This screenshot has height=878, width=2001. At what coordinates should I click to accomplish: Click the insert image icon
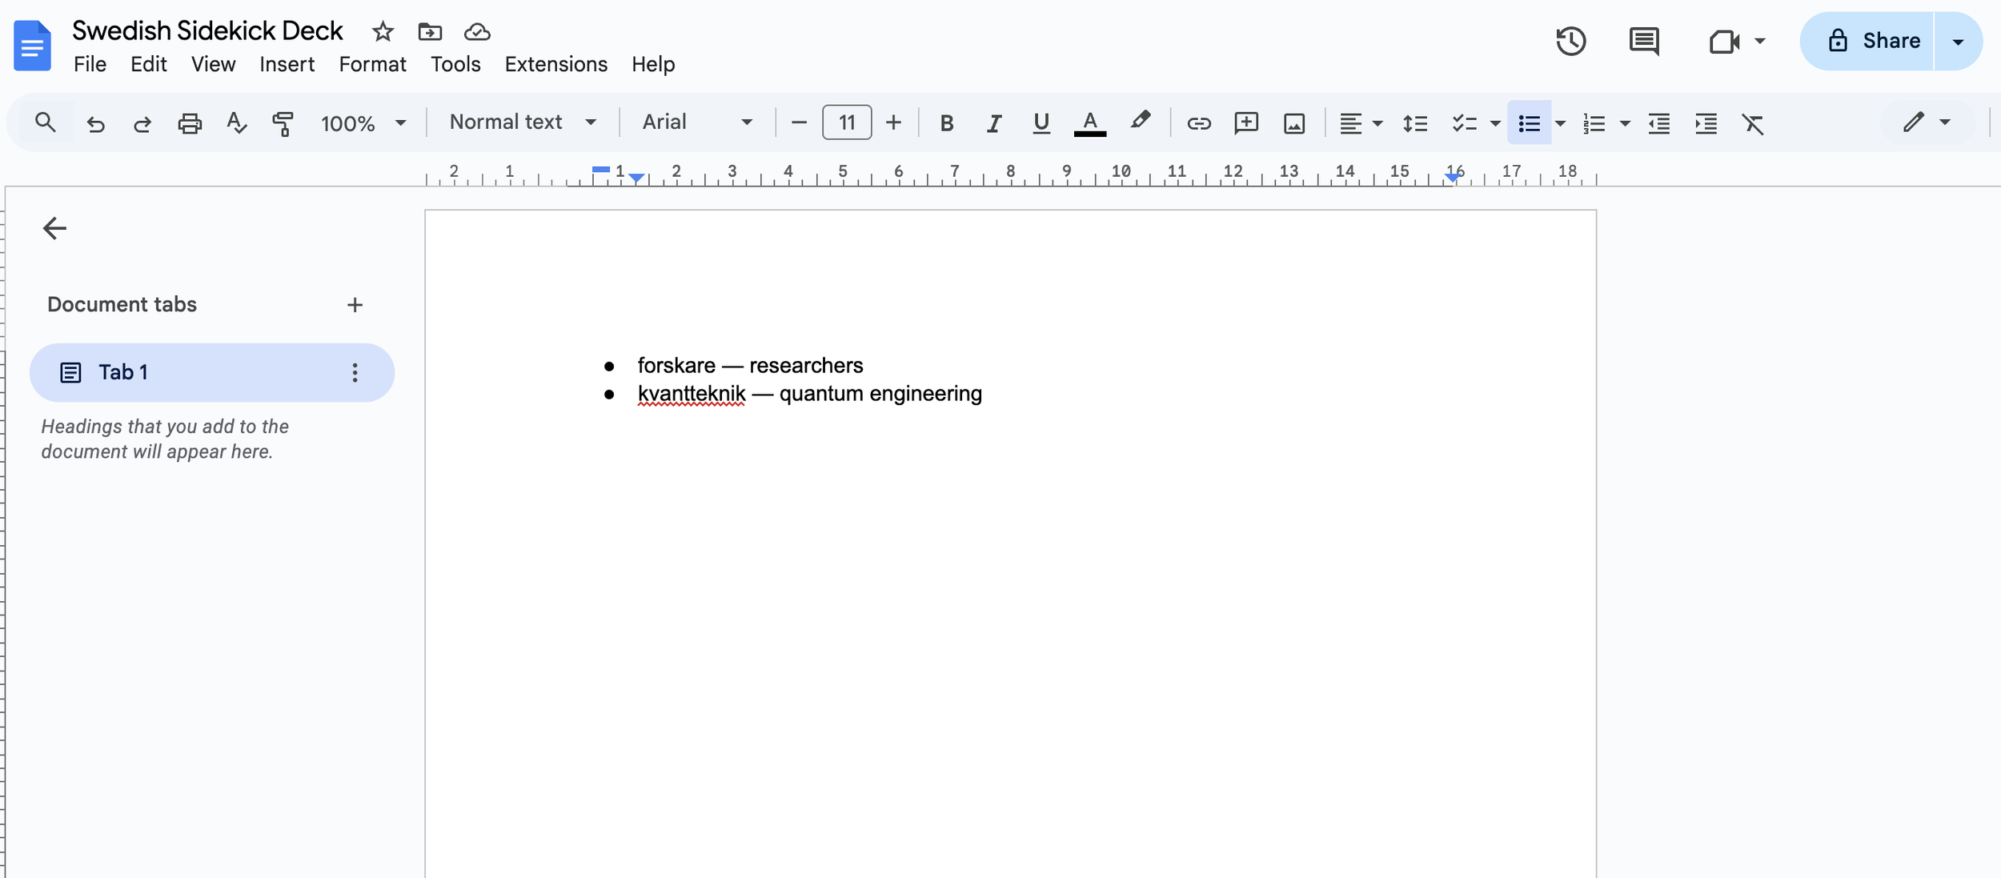1293,123
